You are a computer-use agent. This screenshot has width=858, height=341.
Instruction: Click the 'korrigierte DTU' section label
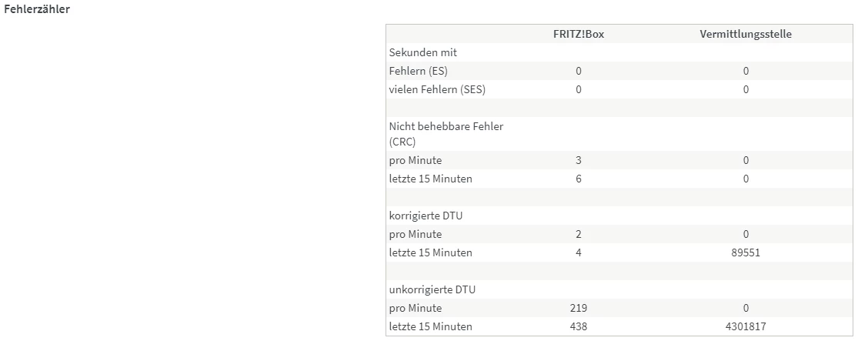[x=426, y=216]
